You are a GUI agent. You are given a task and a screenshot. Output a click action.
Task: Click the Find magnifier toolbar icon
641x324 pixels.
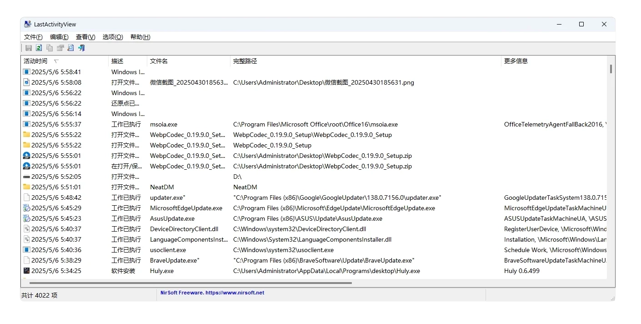70,48
